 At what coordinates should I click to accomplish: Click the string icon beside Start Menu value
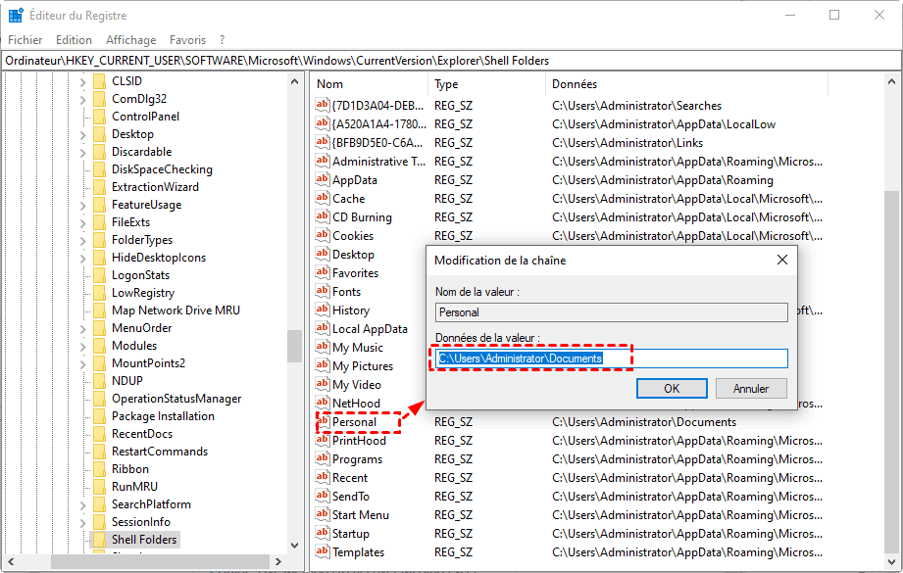[322, 514]
